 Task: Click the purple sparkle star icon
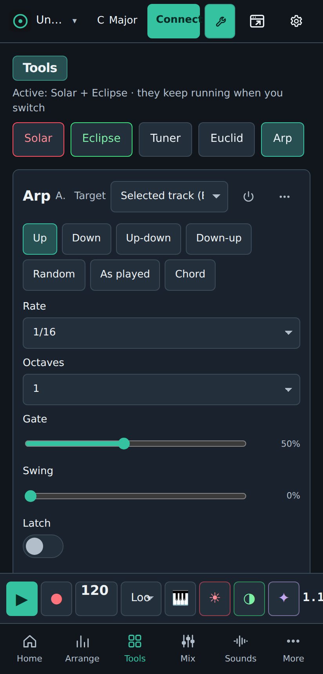click(284, 599)
